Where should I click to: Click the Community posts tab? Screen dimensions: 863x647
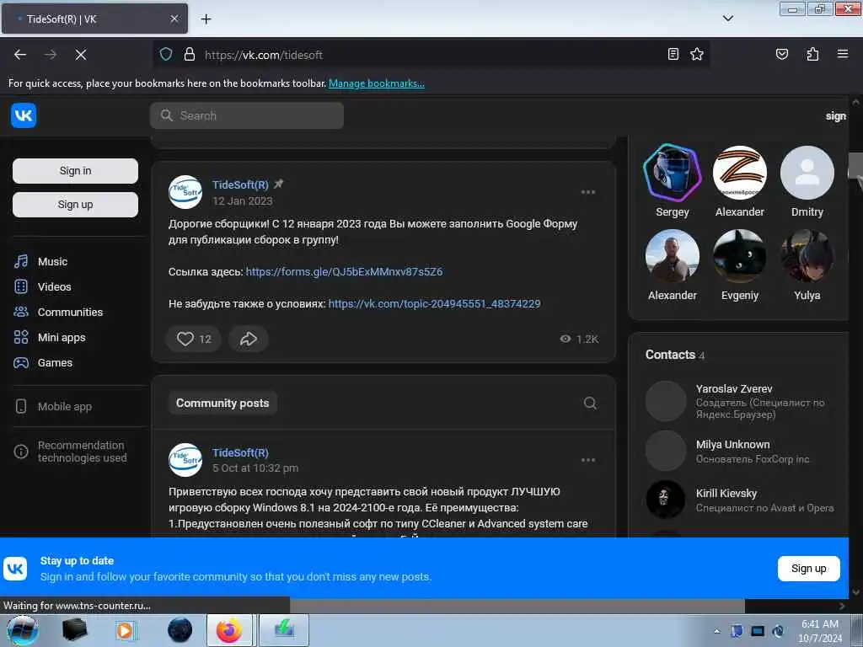(222, 404)
